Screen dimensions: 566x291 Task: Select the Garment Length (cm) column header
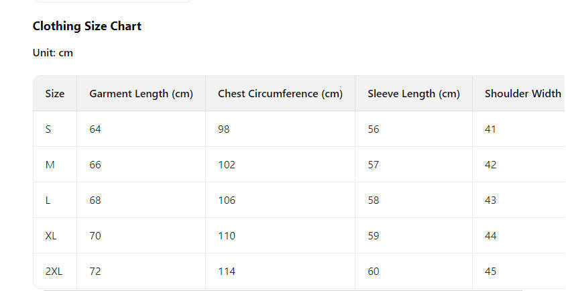(141, 94)
